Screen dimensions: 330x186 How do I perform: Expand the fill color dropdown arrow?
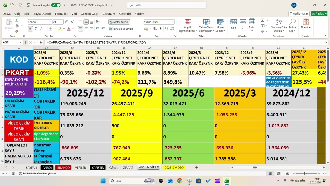coord(64,29)
